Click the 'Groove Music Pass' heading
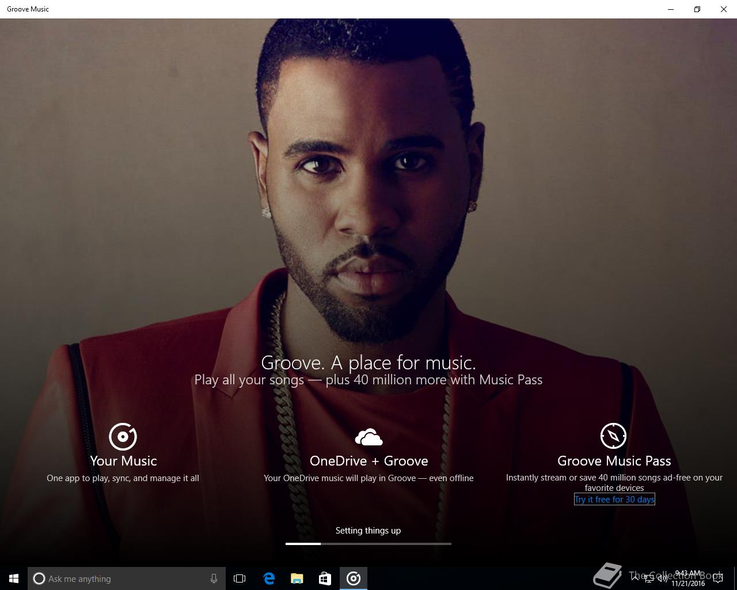737x590 pixels. click(x=614, y=461)
